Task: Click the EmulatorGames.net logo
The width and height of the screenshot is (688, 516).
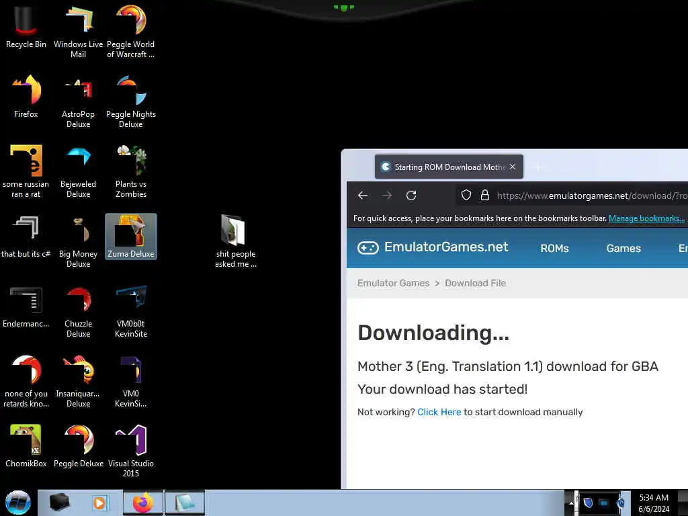Action: click(433, 247)
